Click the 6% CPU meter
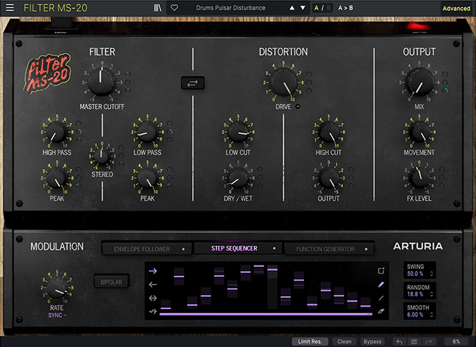 tap(456, 342)
